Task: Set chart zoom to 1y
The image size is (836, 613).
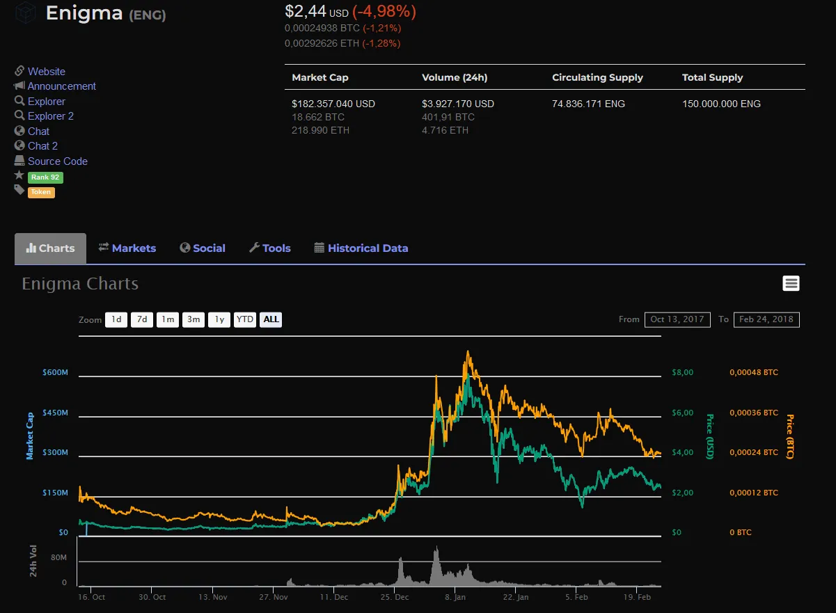Action: [x=219, y=319]
